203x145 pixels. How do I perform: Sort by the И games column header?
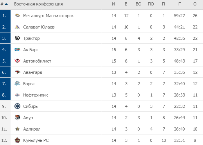click(113, 4)
